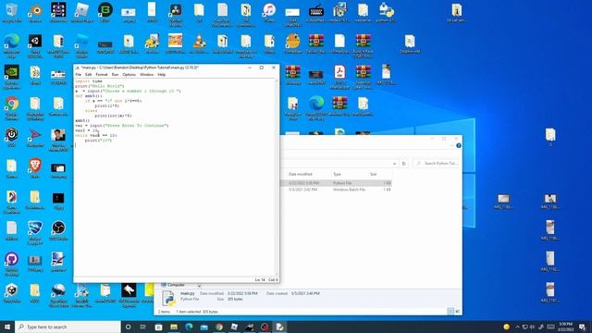592x333 pixels.
Task: Select the OBS Studio desktop shortcut
Action: click(58, 230)
